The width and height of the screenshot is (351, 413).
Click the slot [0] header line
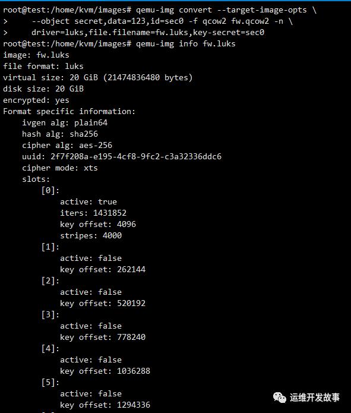(x=50, y=190)
